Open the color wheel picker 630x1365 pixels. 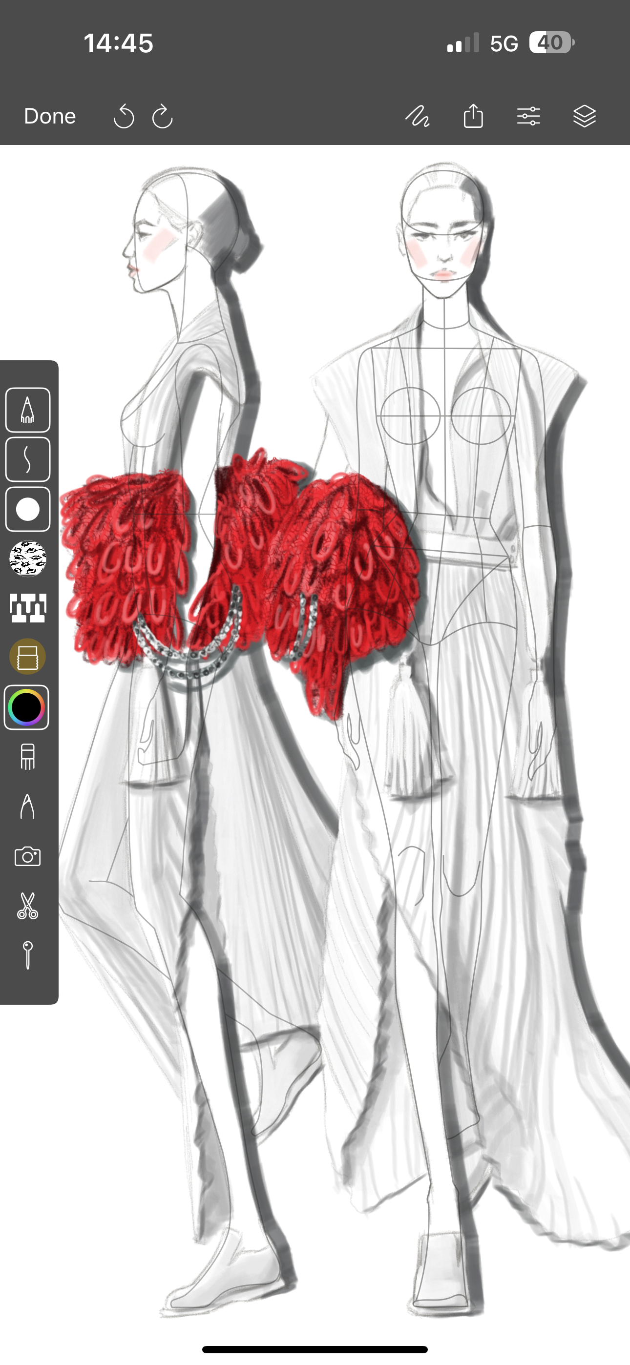26,707
